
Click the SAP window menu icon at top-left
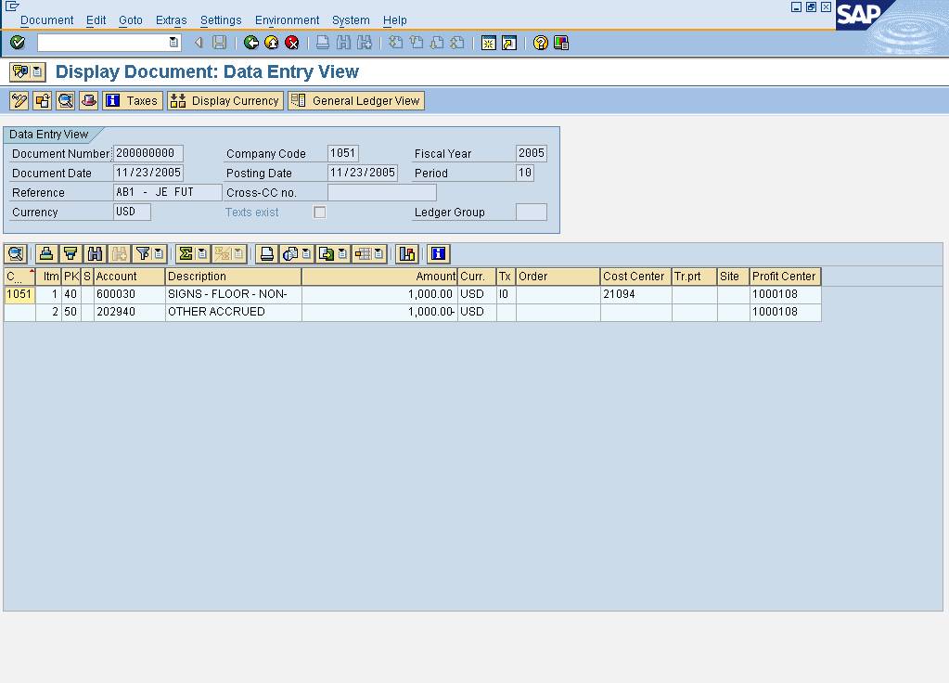pos(11,6)
